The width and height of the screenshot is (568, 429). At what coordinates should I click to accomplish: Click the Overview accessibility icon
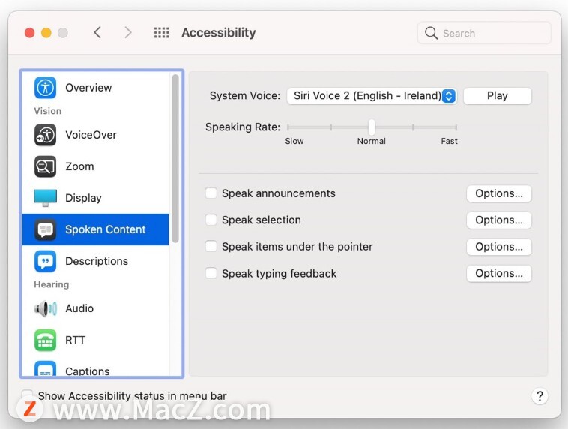coord(45,88)
